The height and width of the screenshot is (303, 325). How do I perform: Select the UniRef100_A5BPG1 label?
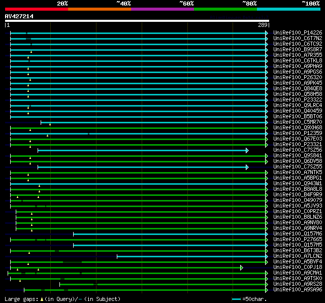(298, 178)
